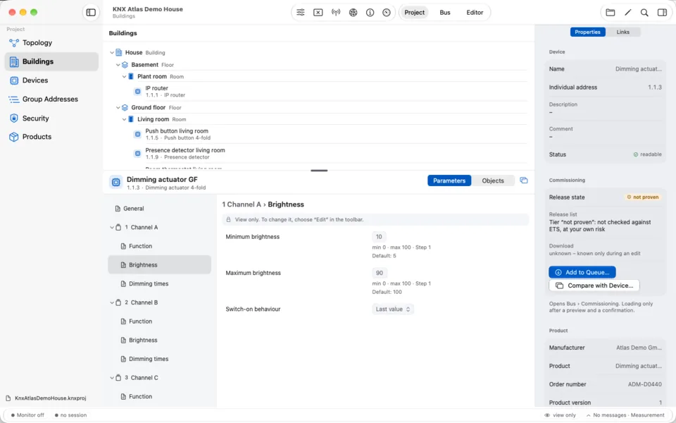Image resolution: width=676 pixels, height=423 pixels.
Task: Open Group Addresses in the sidebar
Action: tap(51, 99)
